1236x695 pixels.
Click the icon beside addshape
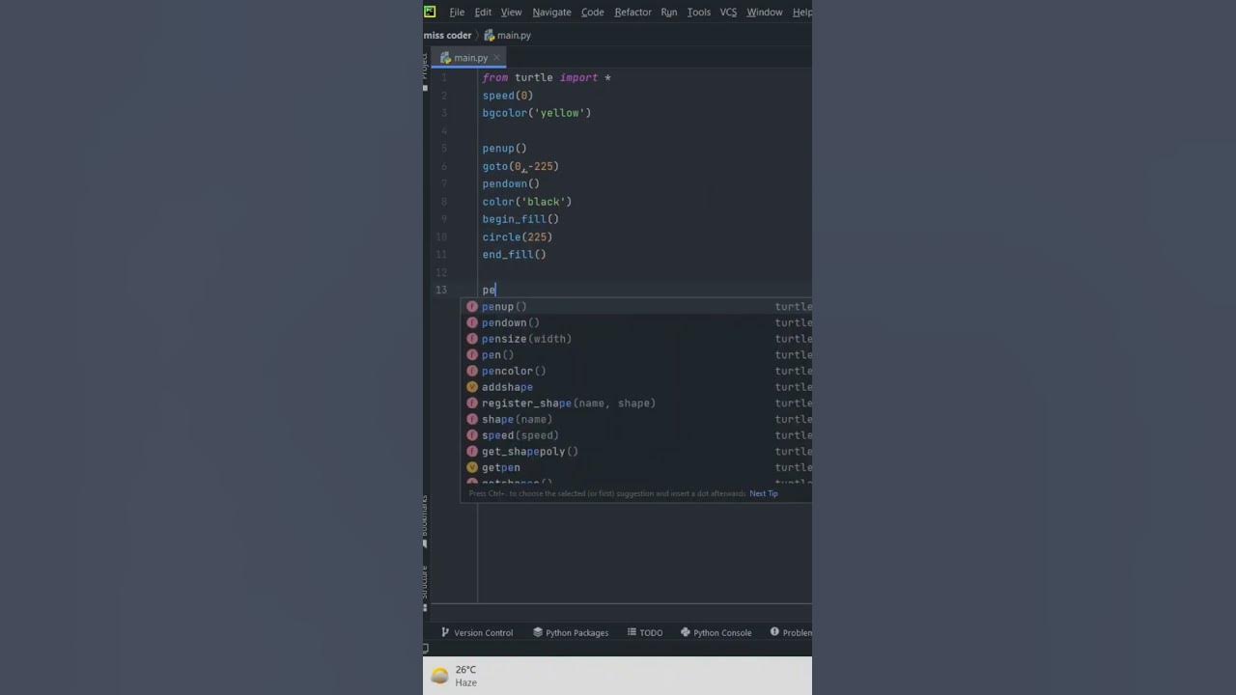(x=472, y=387)
